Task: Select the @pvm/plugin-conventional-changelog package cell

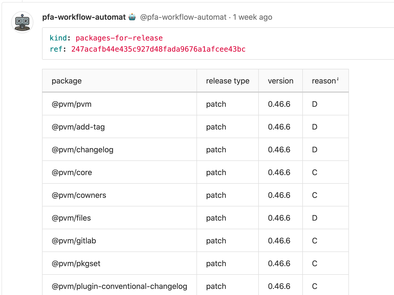Action: point(120,285)
